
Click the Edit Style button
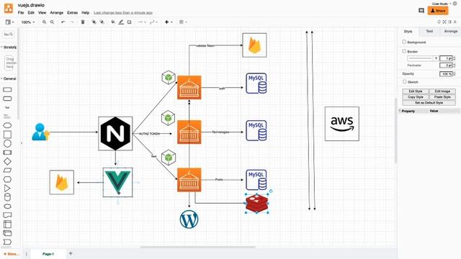click(x=416, y=91)
